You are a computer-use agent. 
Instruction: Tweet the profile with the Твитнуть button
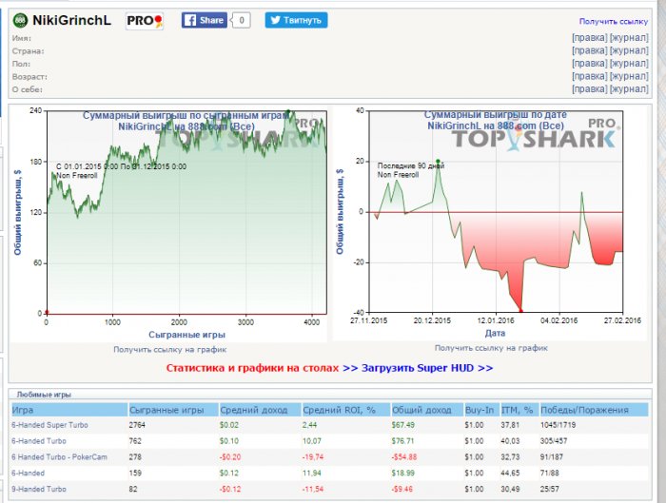tap(296, 20)
